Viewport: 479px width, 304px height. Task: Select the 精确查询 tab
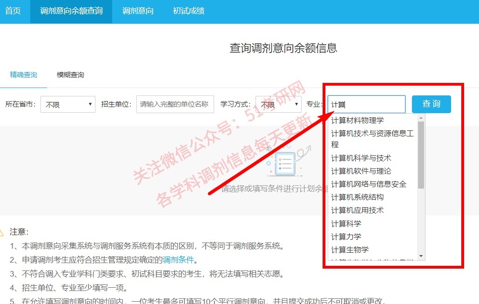point(23,74)
